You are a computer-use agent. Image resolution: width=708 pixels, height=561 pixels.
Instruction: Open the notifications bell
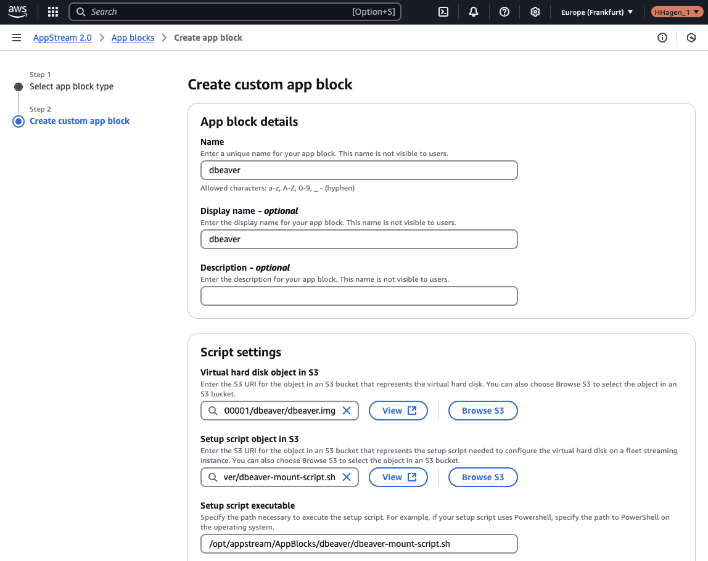(x=473, y=11)
